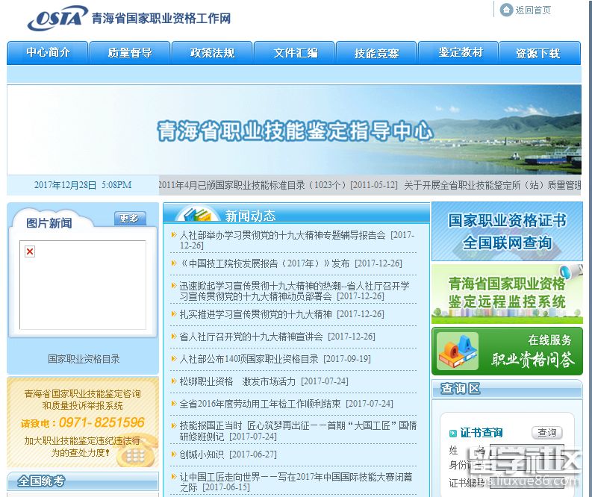Click arrow bullet beside 创城小知识

pos(174,454)
